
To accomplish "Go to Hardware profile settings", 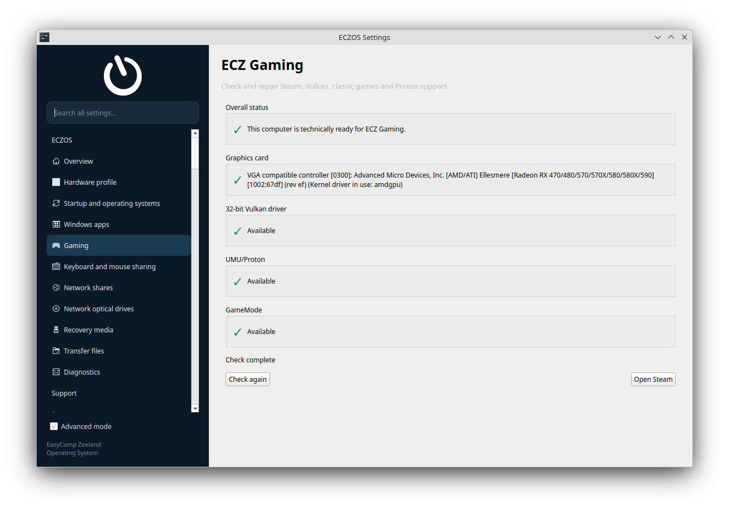I will [x=119, y=183].
